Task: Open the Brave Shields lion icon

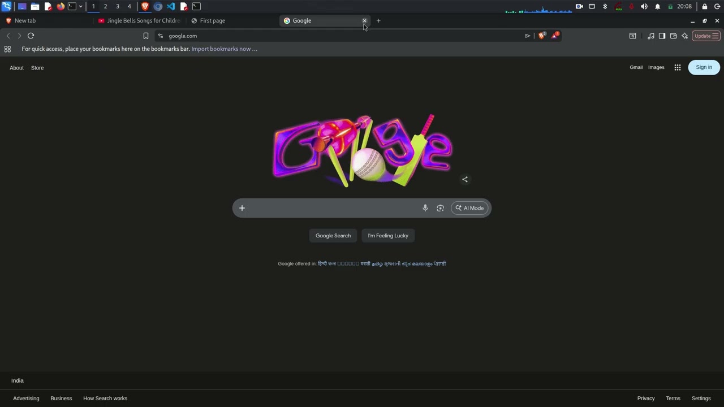Action: click(542, 36)
